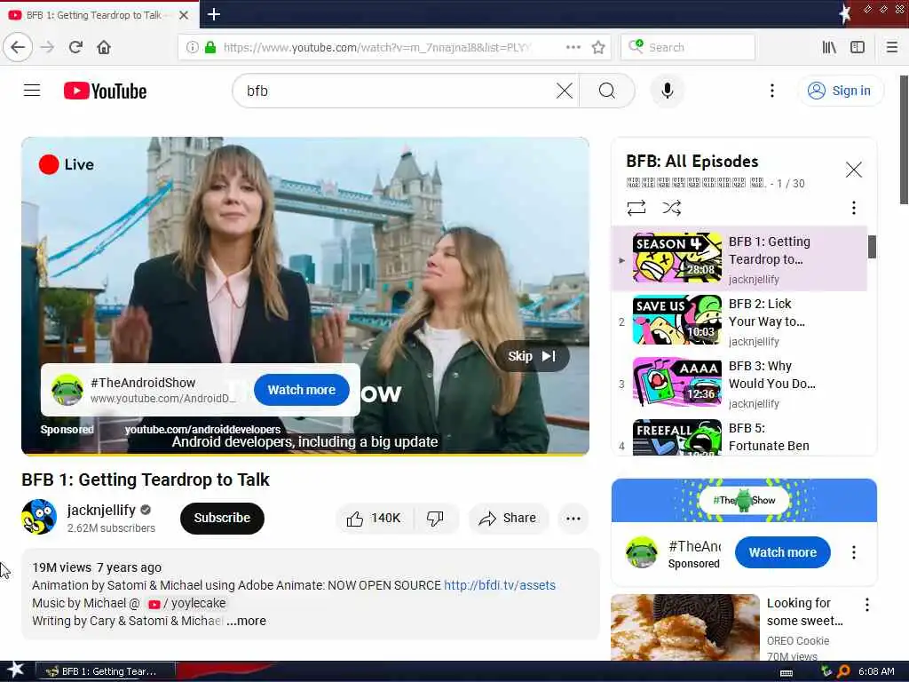Open page actions three dots in address bar

(573, 47)
